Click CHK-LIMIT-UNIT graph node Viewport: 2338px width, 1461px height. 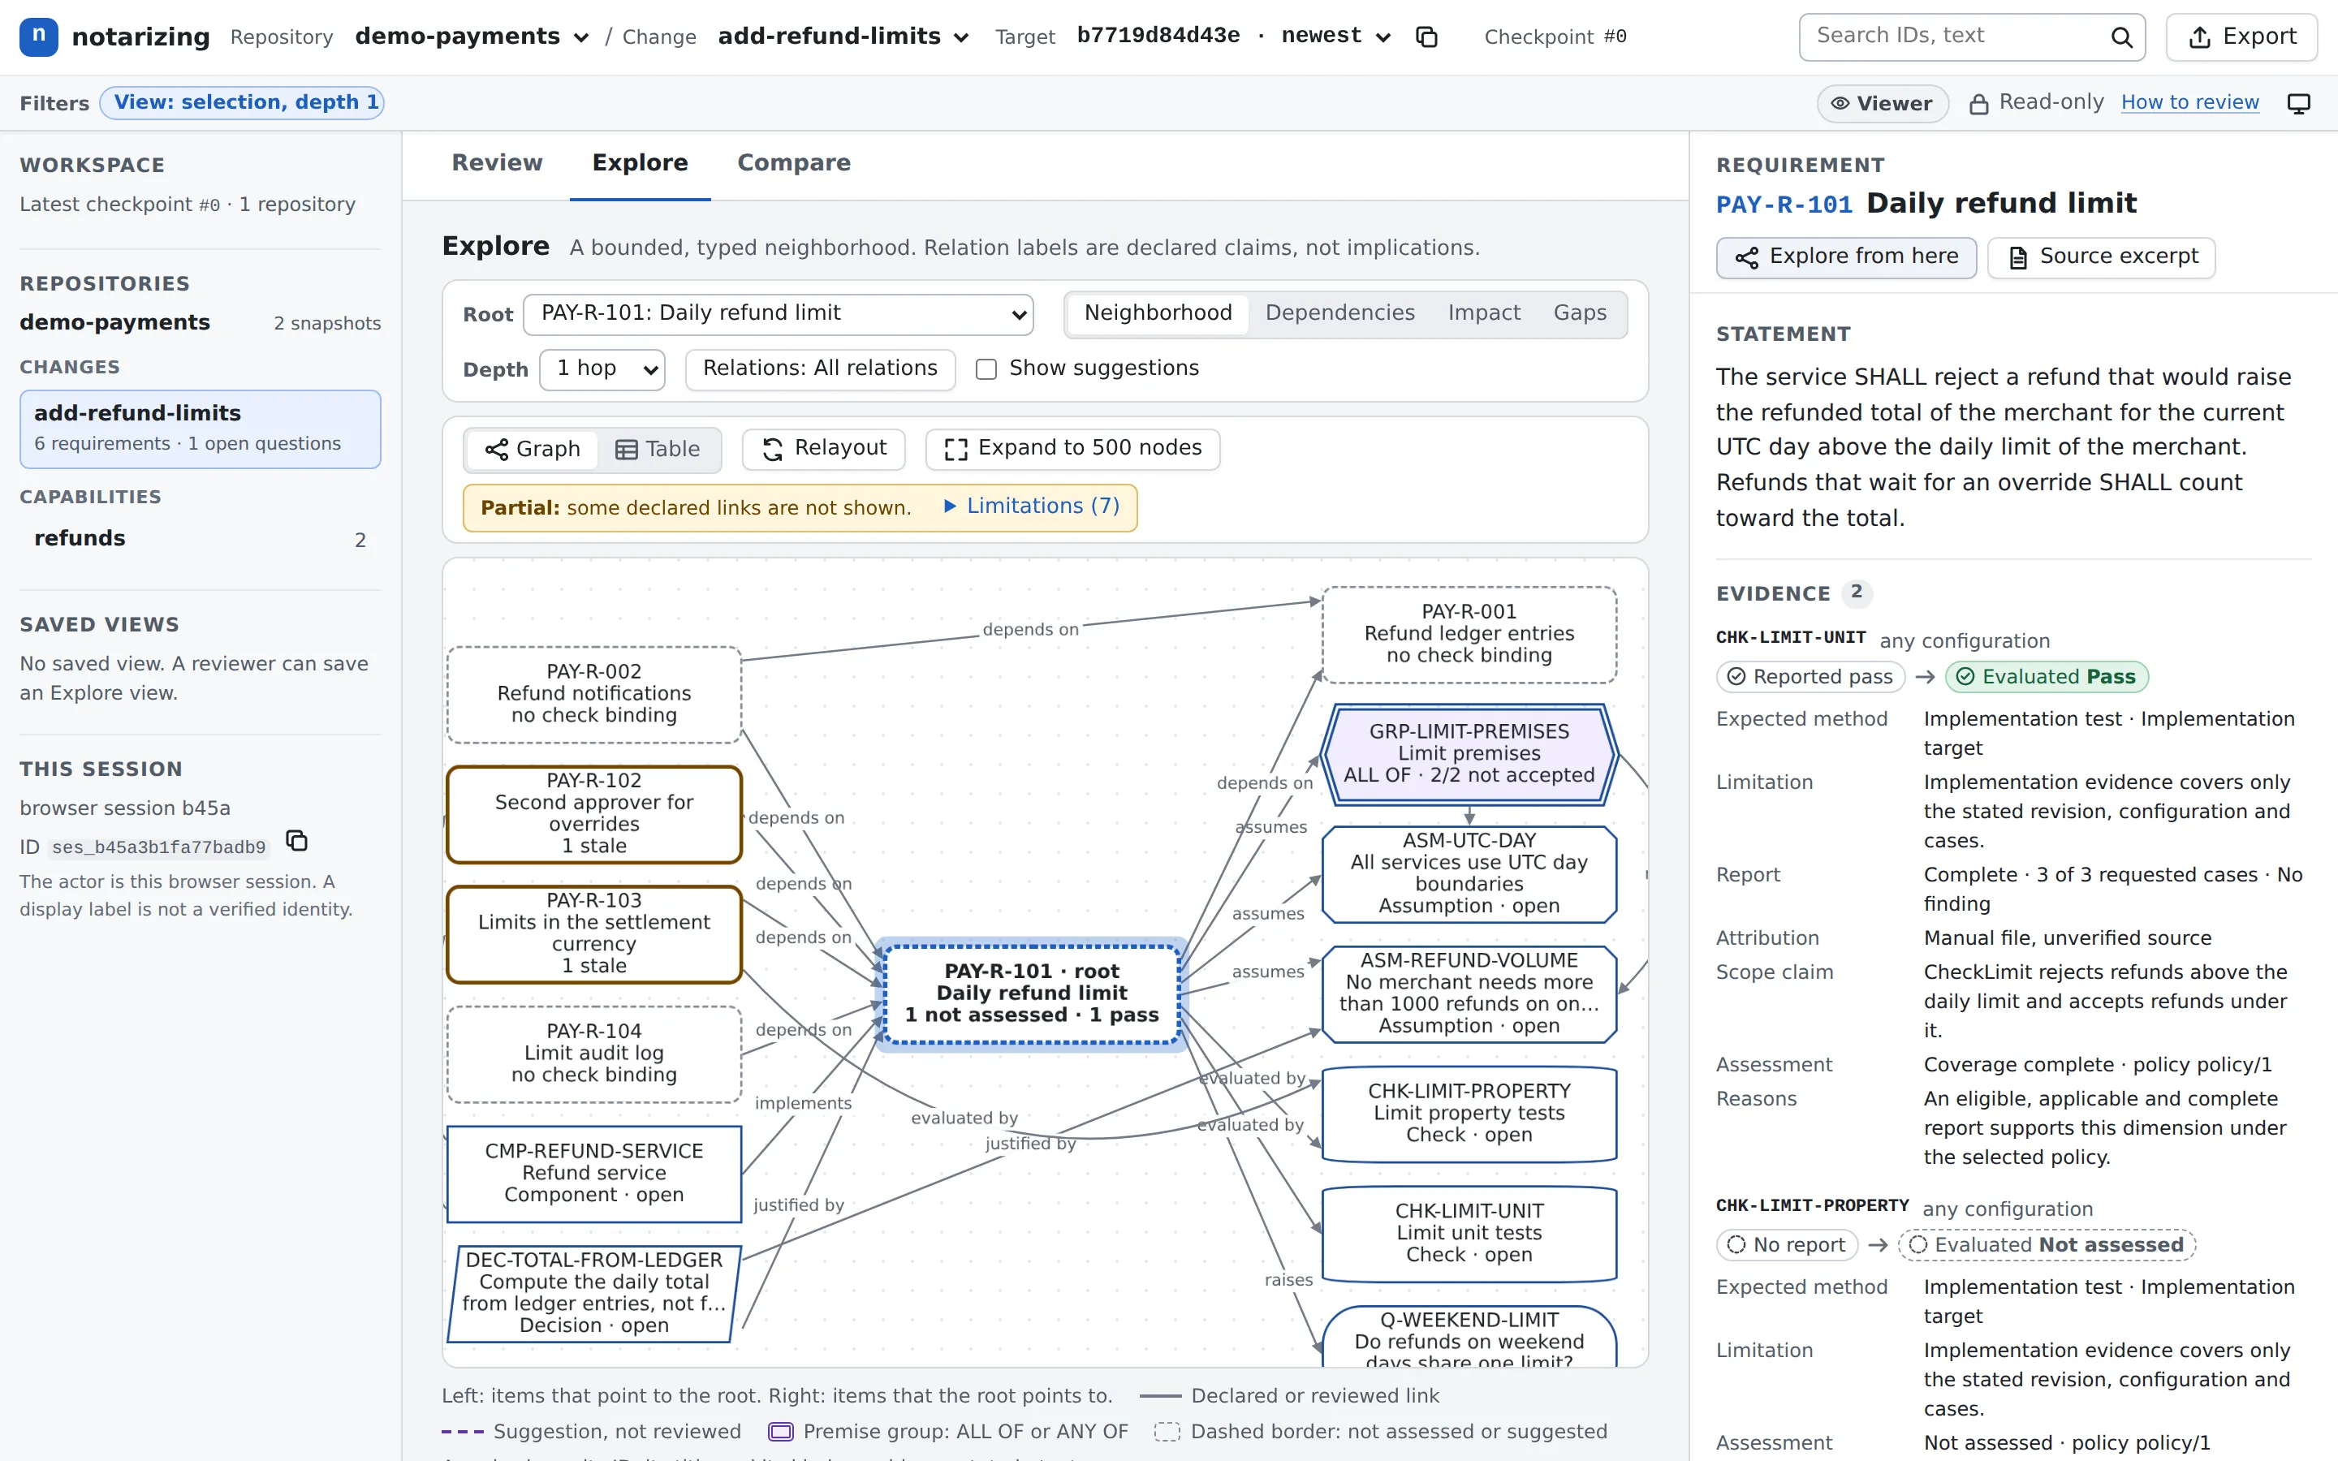(1469, 1233)
